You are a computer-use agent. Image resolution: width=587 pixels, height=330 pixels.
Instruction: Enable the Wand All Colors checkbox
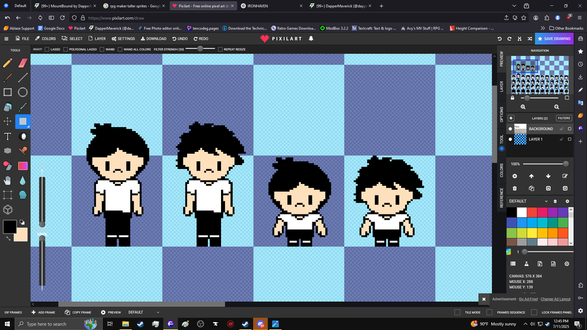(120, 50)
